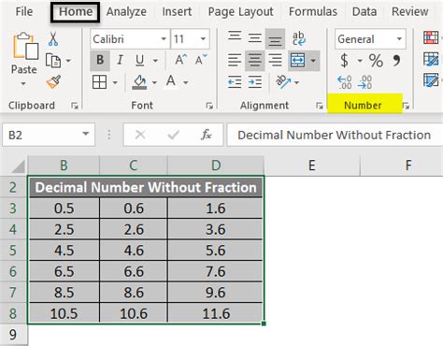Image resolution: width=443 pixels, height=346 pixels.
Task: Switch to Insert tab
Action: (x=177, y=12)
